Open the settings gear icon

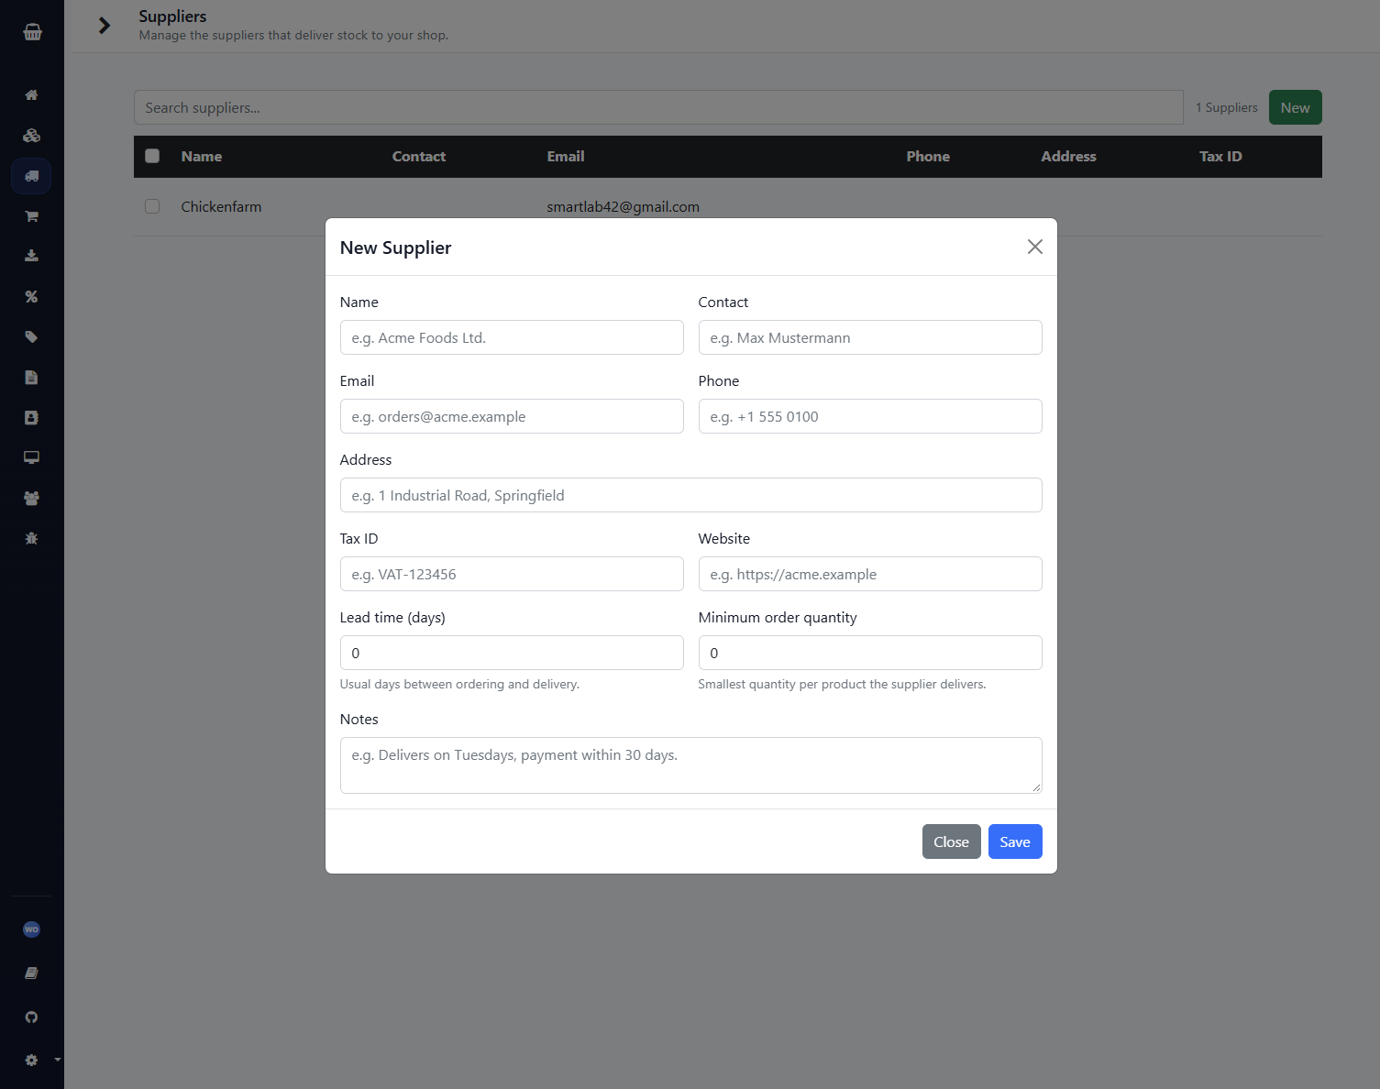31,1061
